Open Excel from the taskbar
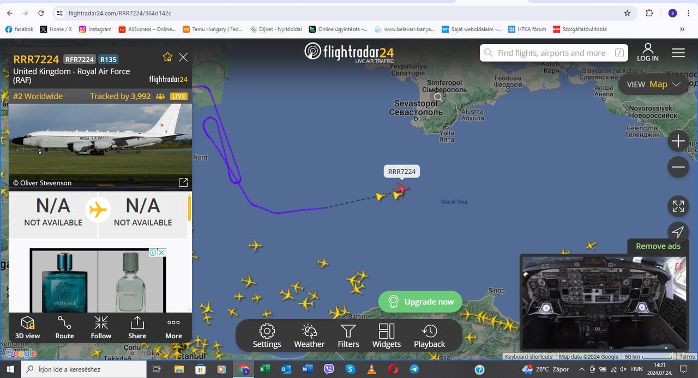 pyautogui.click(x=264, y=369)
